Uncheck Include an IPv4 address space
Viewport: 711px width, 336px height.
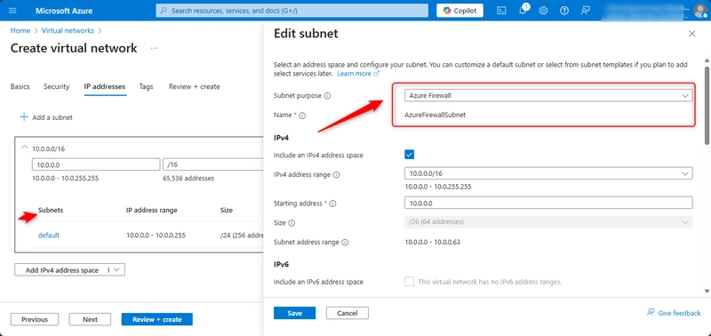[x=410, y=155]
